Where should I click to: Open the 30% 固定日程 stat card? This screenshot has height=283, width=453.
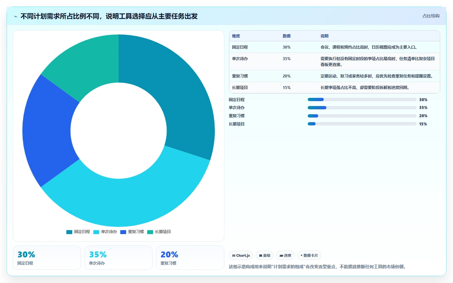[47, 258]
